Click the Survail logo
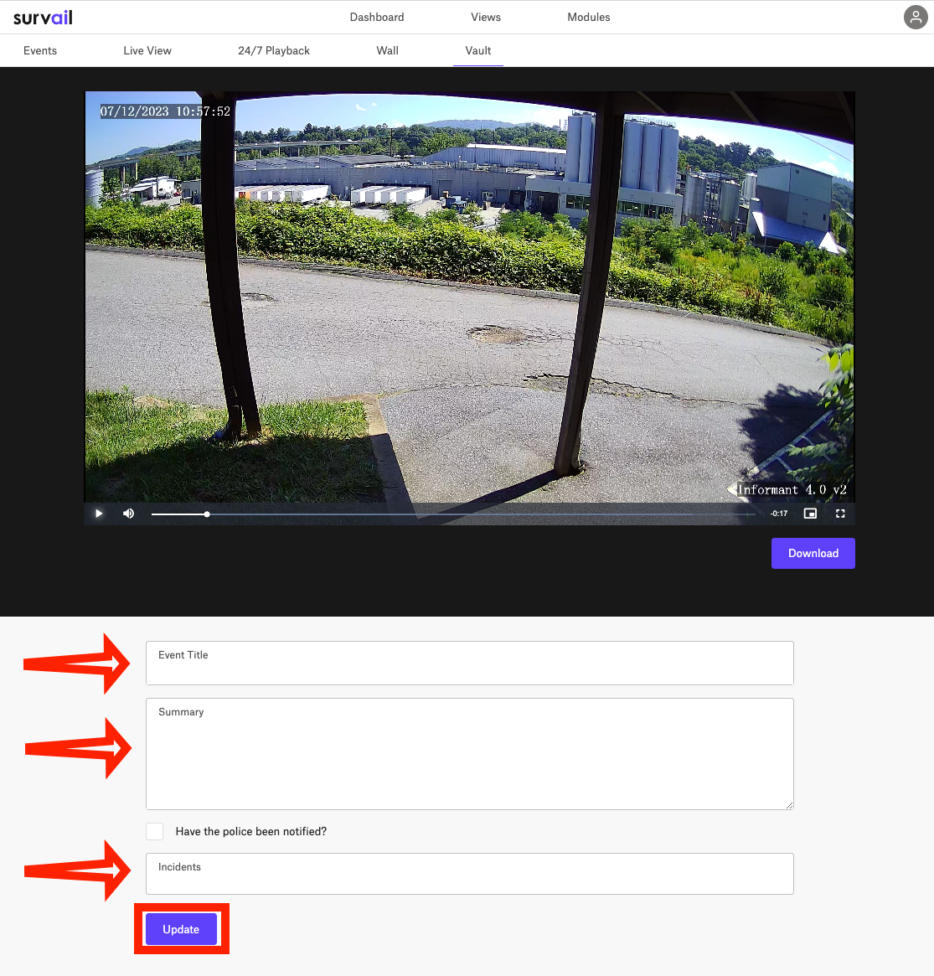Screen dimensions: 934x976 [43, 18]
